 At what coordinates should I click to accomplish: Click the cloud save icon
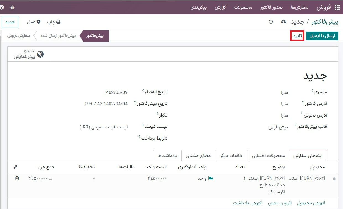coord(283,22)
